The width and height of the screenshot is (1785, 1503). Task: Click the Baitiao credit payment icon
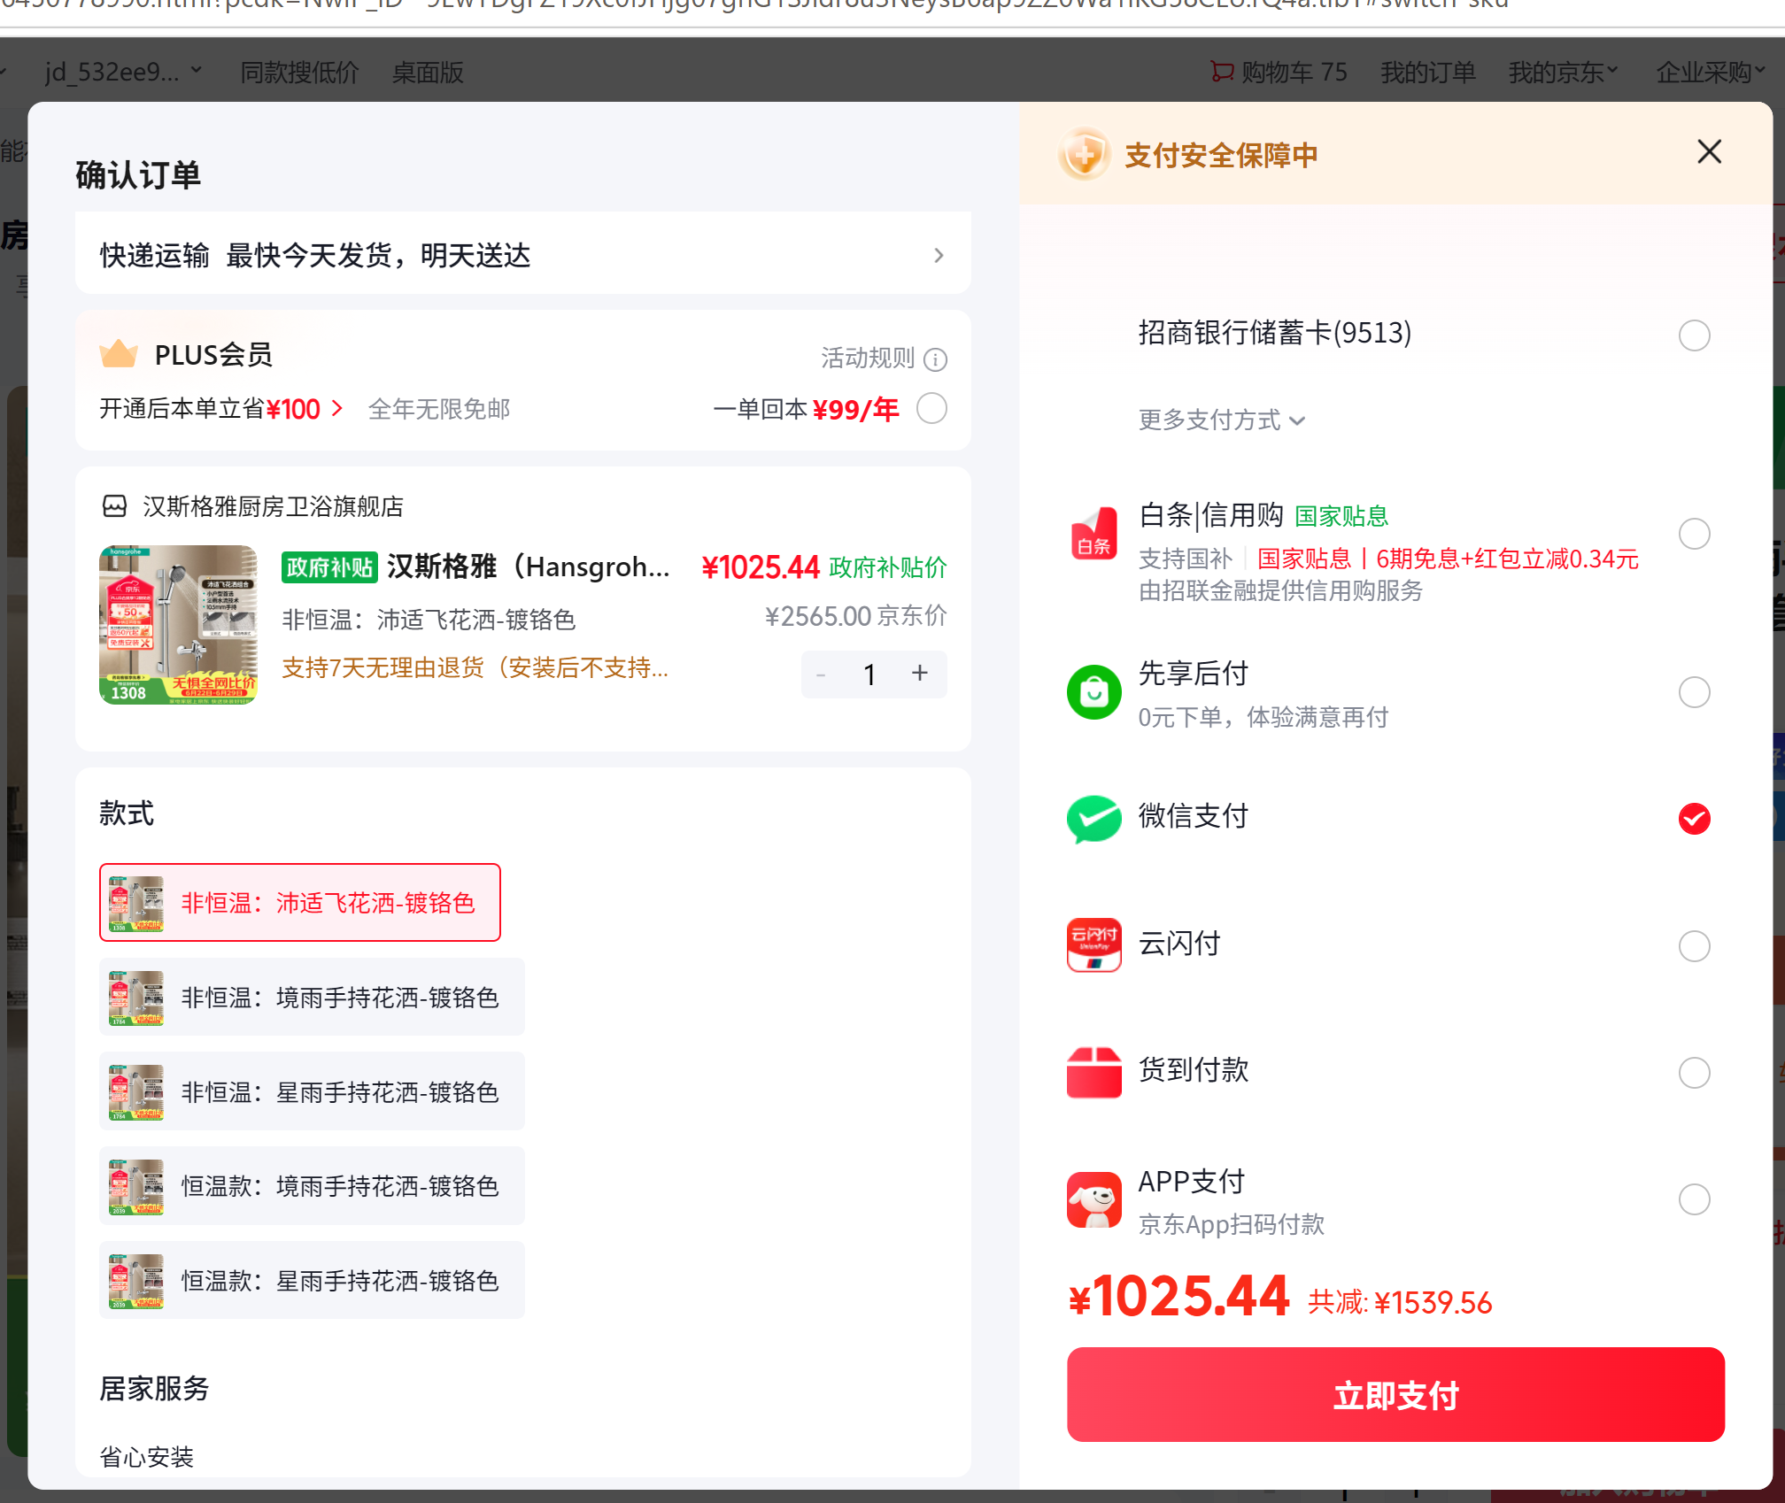tap(1094, 534)
